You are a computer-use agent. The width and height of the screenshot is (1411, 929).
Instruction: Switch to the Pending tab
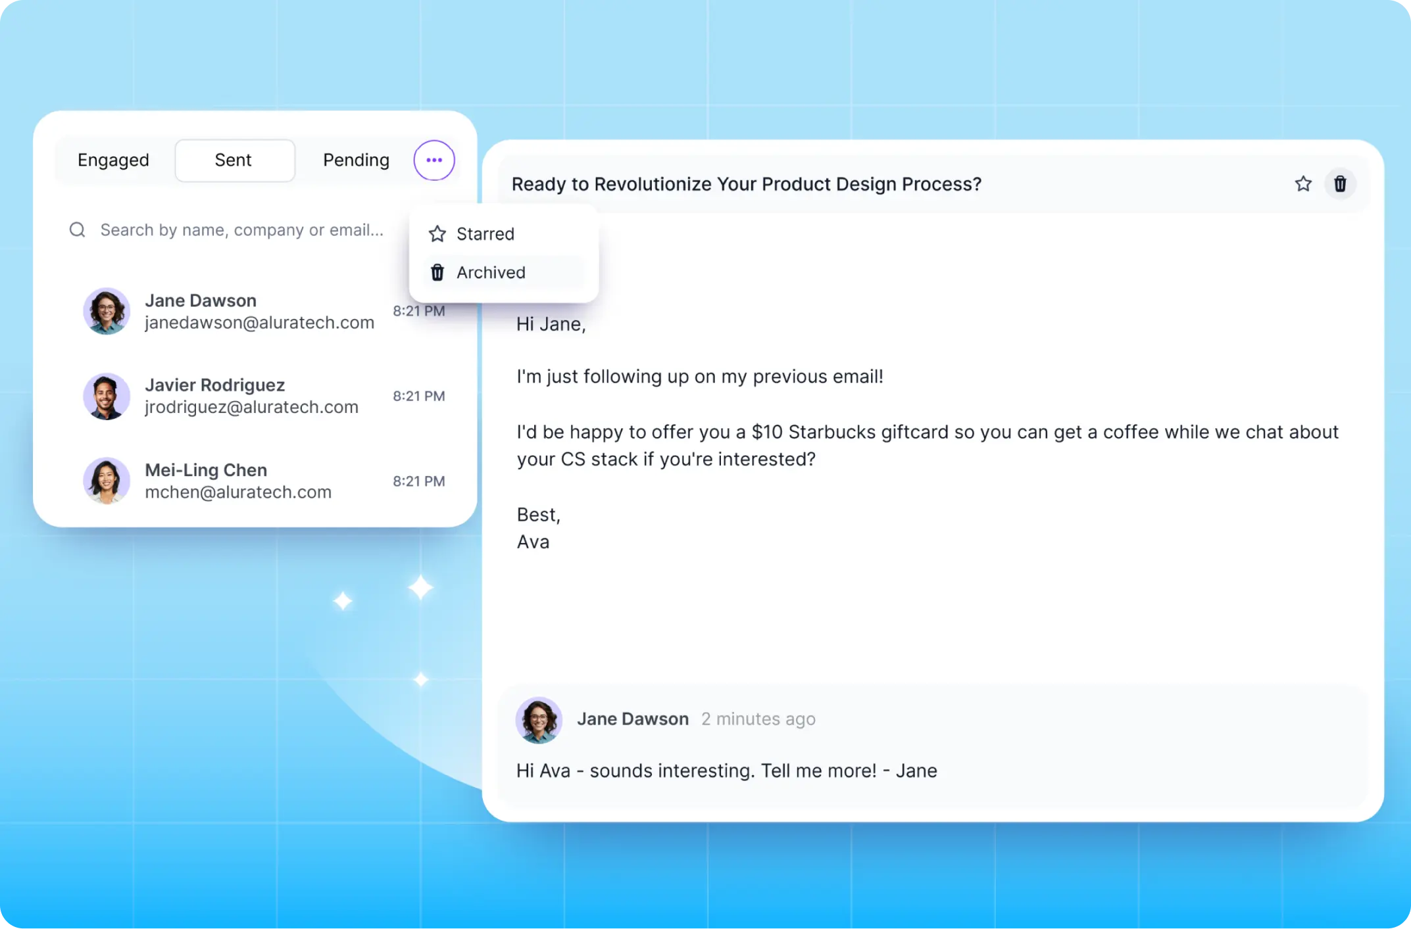click(x=356, y=160)
